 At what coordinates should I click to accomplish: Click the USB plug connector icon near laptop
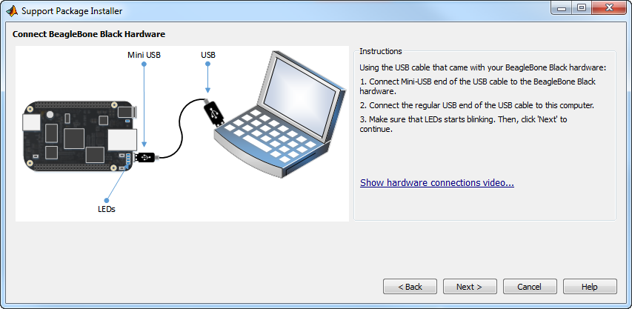(213, 112)
